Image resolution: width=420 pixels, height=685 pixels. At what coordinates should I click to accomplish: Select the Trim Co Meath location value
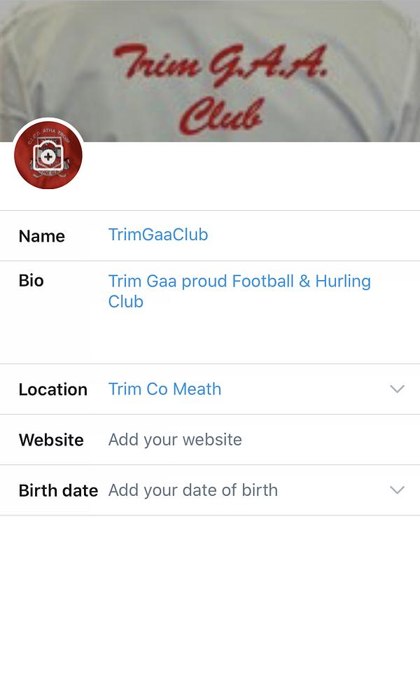[164, 389]
